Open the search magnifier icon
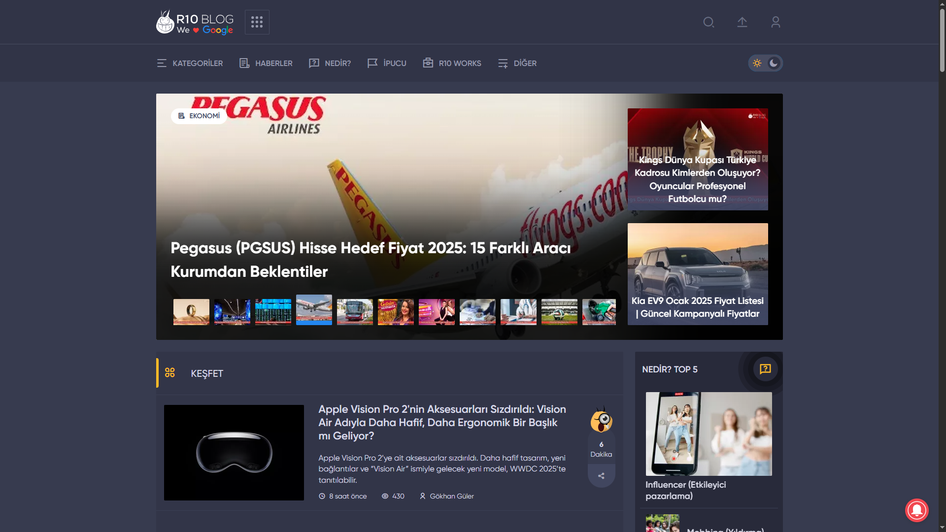The height and width of the screenshot is (532, 946). coord(709,22)
